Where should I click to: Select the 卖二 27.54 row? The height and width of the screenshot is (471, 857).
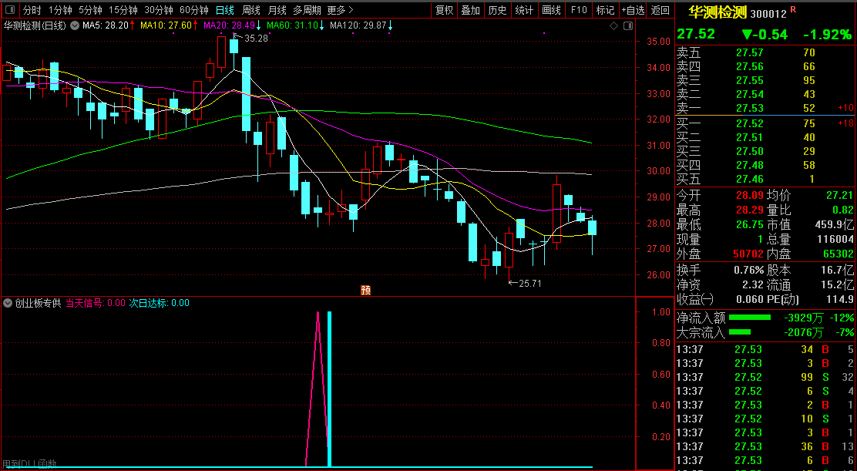[766, 95]
